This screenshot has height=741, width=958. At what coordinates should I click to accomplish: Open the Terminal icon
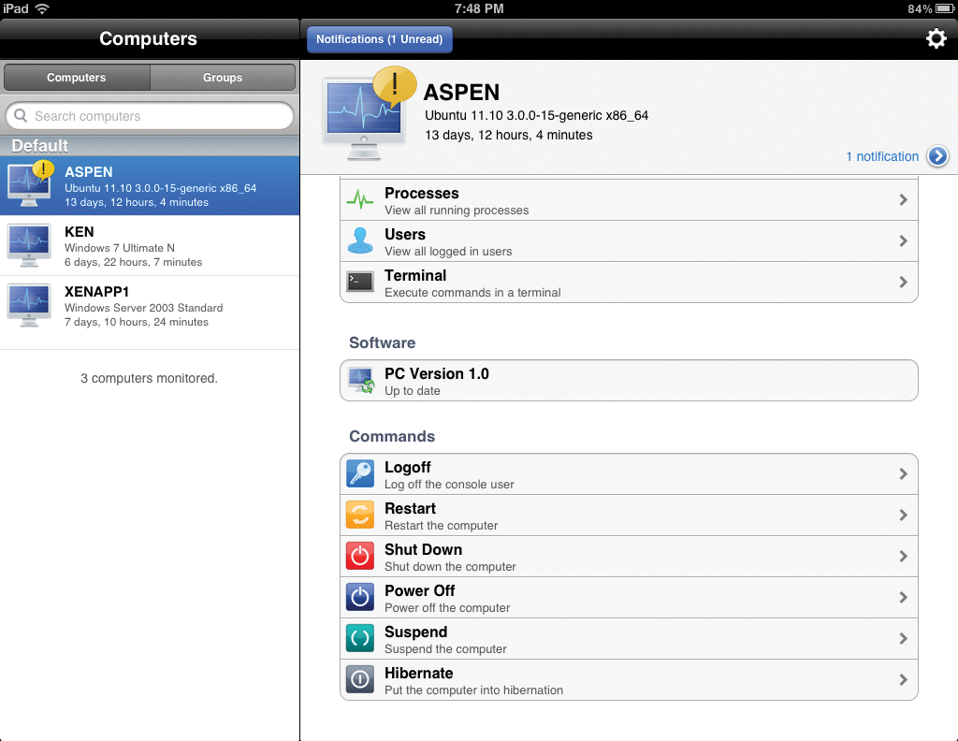click(x=360, y=282)
